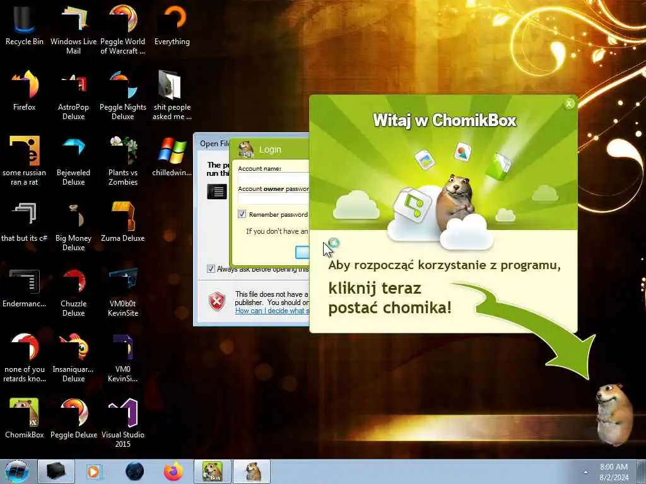Image resolution: width=646 pixels, height=484 pixels.
Task: Open the Recycle Bin desktop icon
Action: coord(25,25)
